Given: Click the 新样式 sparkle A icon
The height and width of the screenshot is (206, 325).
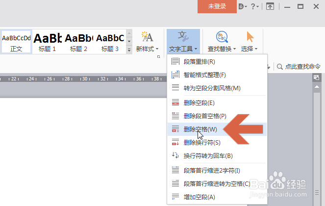Looking at the screenshot, I should [147, 36].
